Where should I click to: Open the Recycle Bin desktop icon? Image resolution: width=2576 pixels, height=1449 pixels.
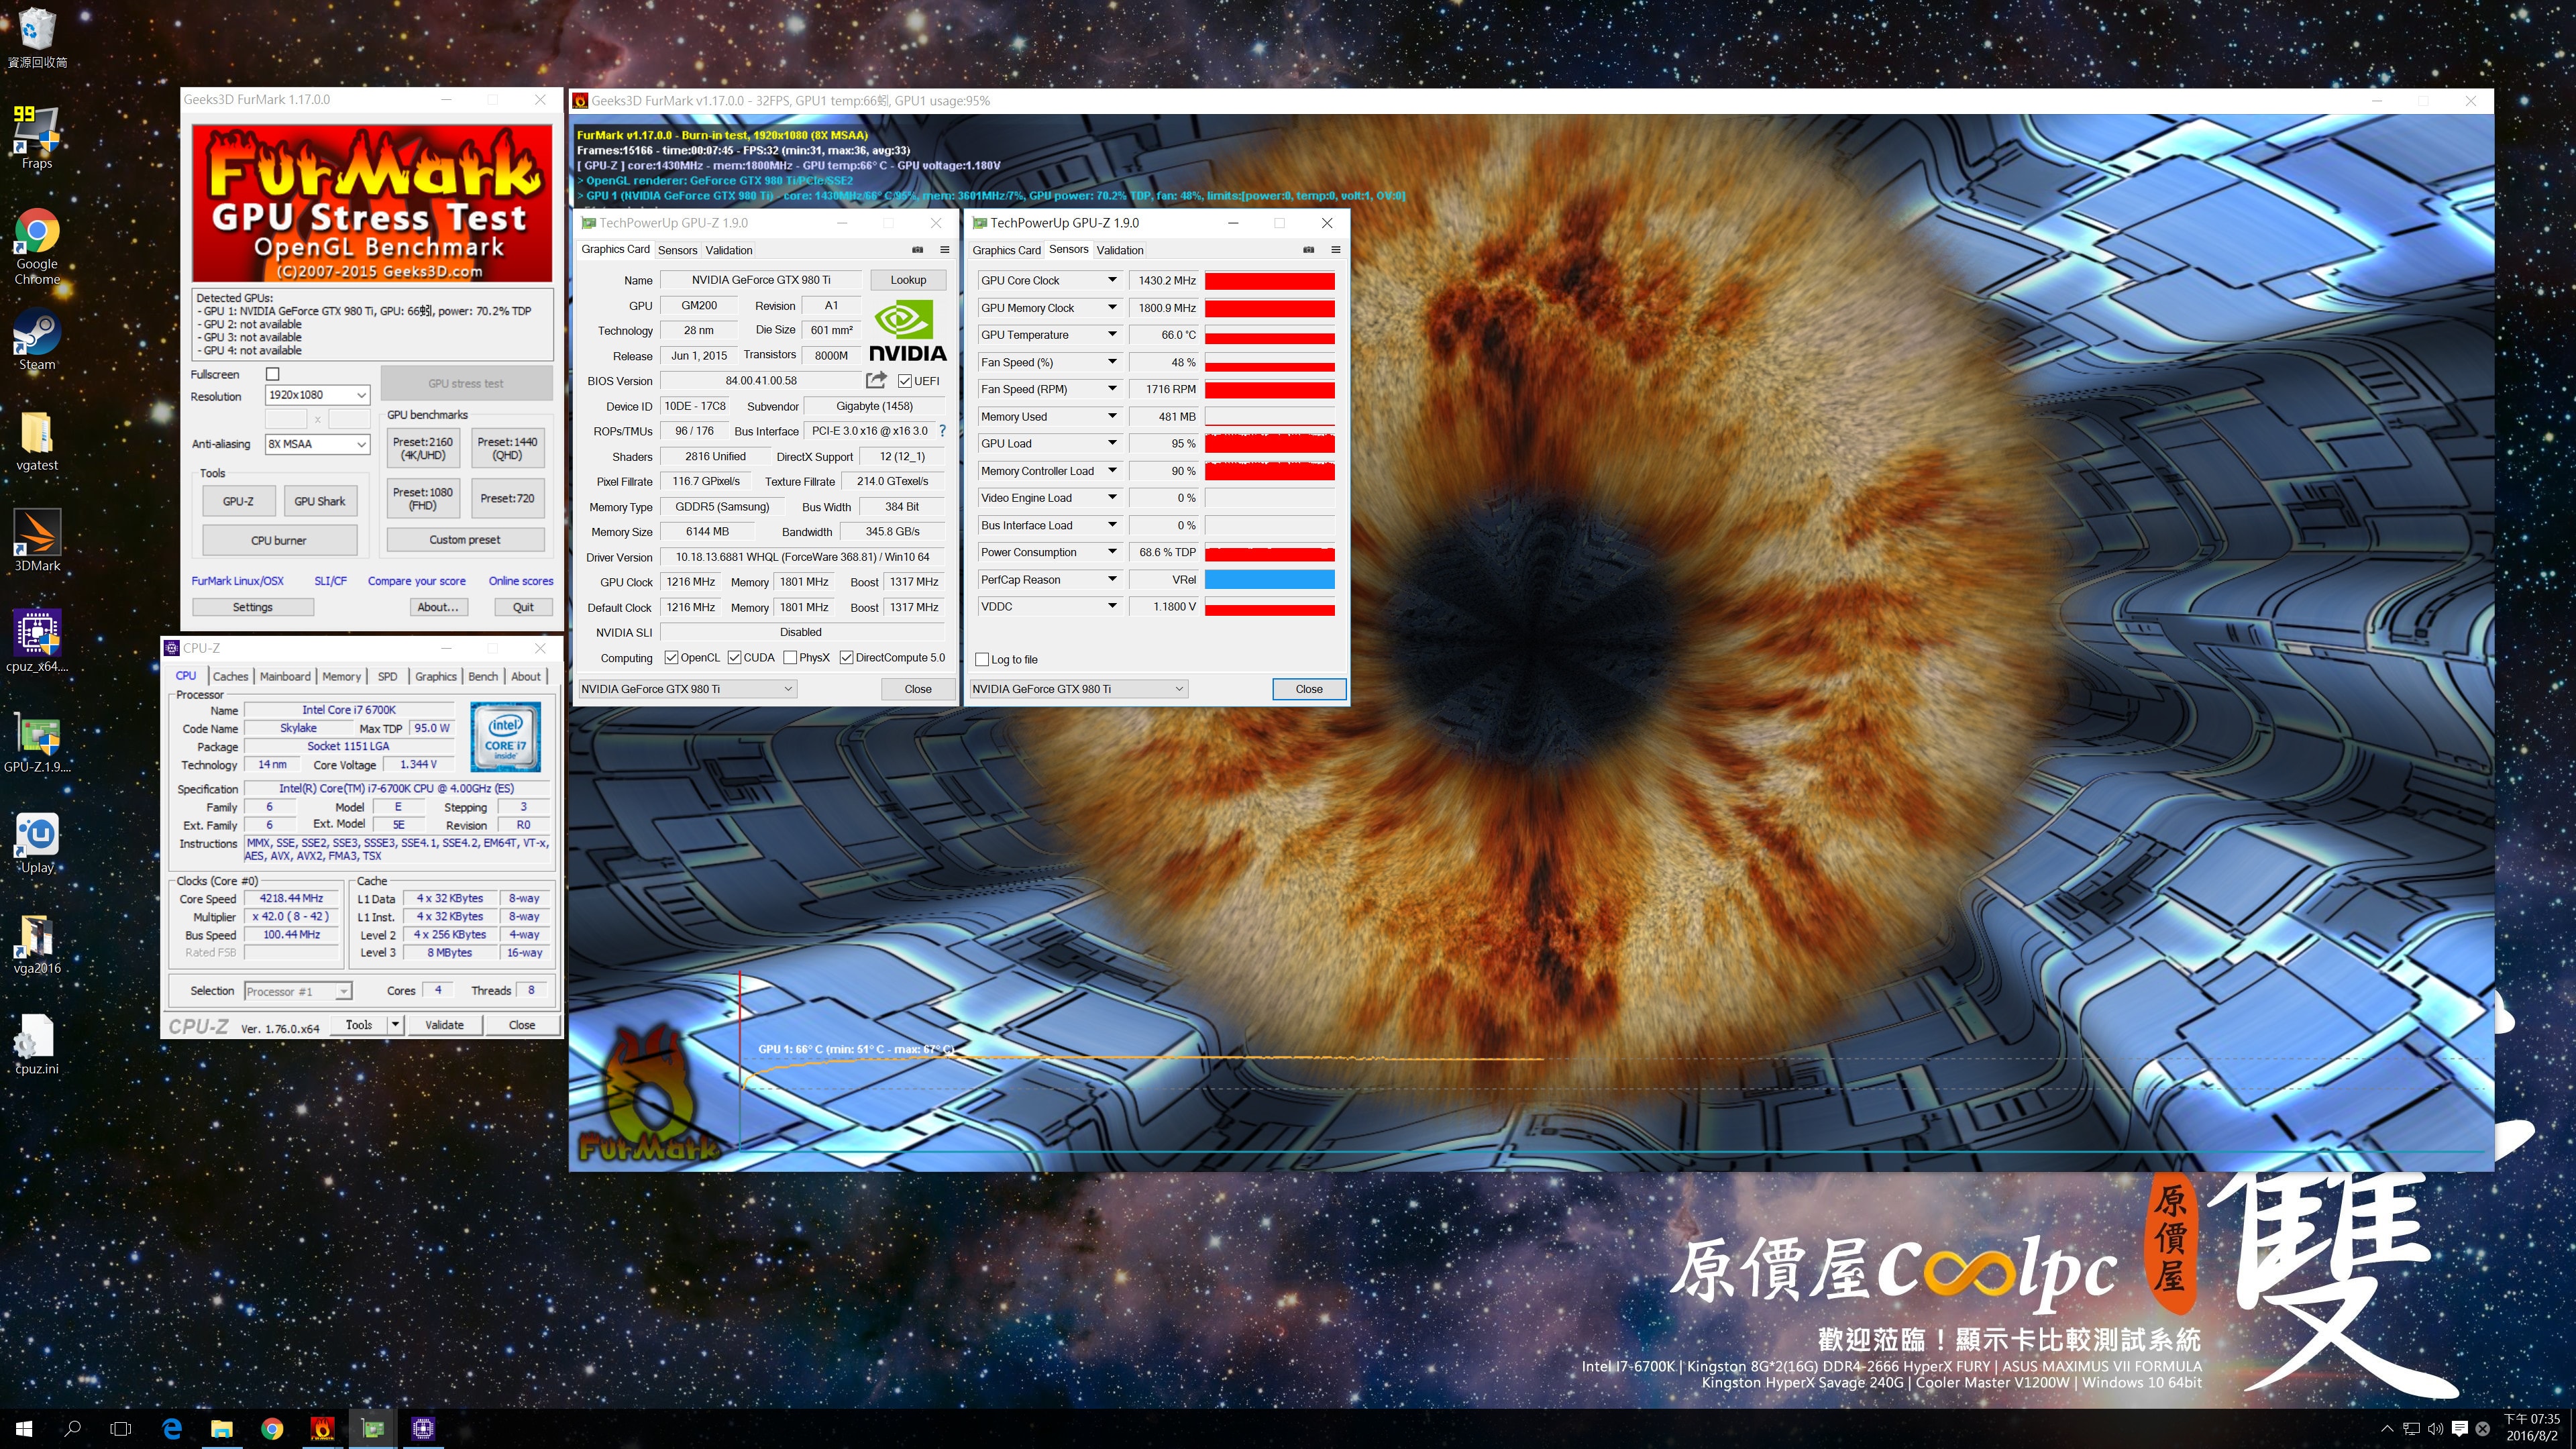37,38
